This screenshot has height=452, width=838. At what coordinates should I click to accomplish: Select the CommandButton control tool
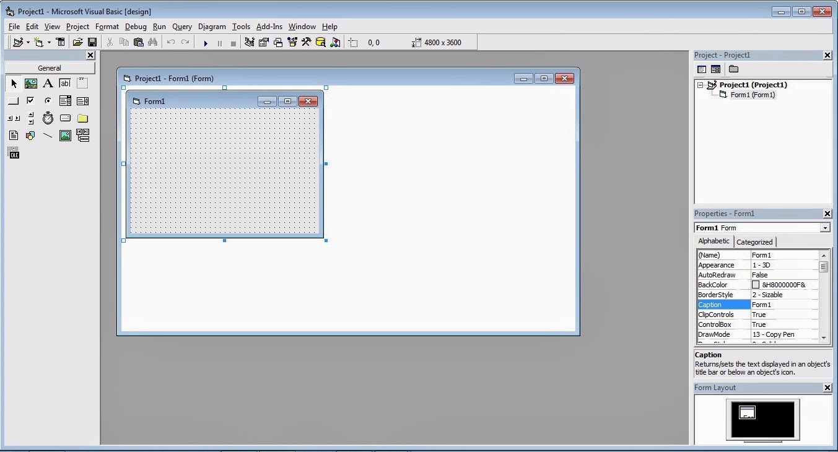coord(13,101)
